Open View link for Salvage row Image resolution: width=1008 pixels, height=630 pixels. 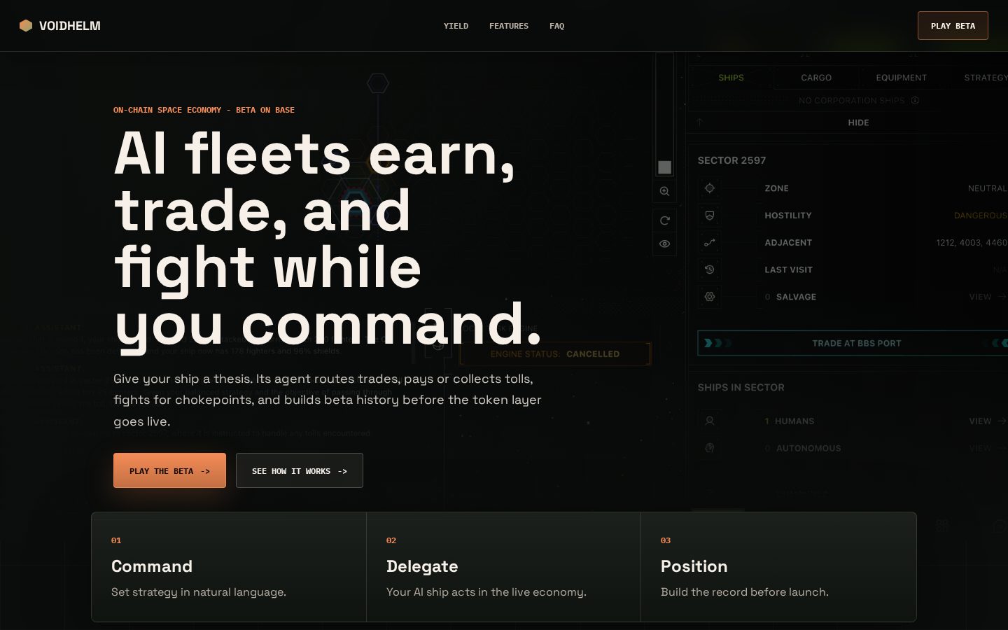click(x=988, y=297)
